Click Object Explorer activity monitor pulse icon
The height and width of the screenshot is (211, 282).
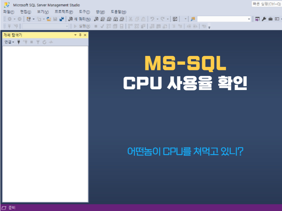51,42
